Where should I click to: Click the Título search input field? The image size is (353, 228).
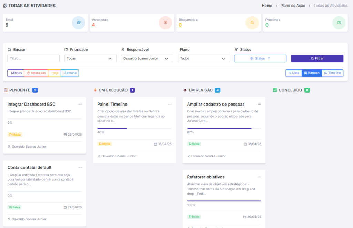[33, 58]
